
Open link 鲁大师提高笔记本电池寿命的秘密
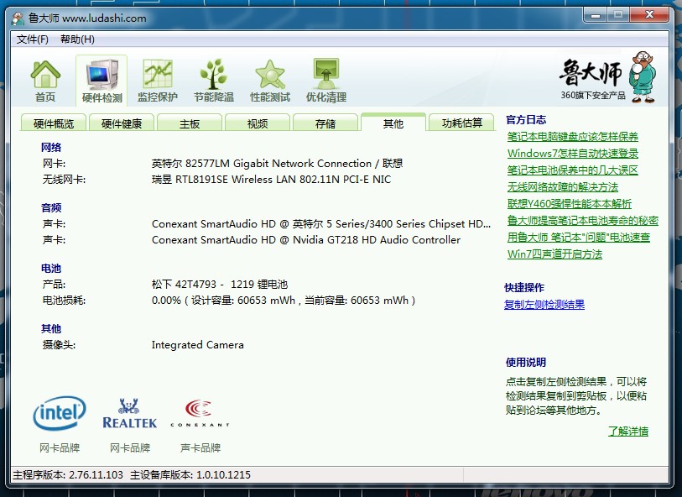583,221
